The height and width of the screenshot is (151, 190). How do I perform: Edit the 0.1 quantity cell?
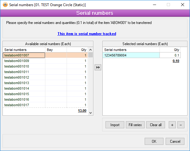coord(170,55)
